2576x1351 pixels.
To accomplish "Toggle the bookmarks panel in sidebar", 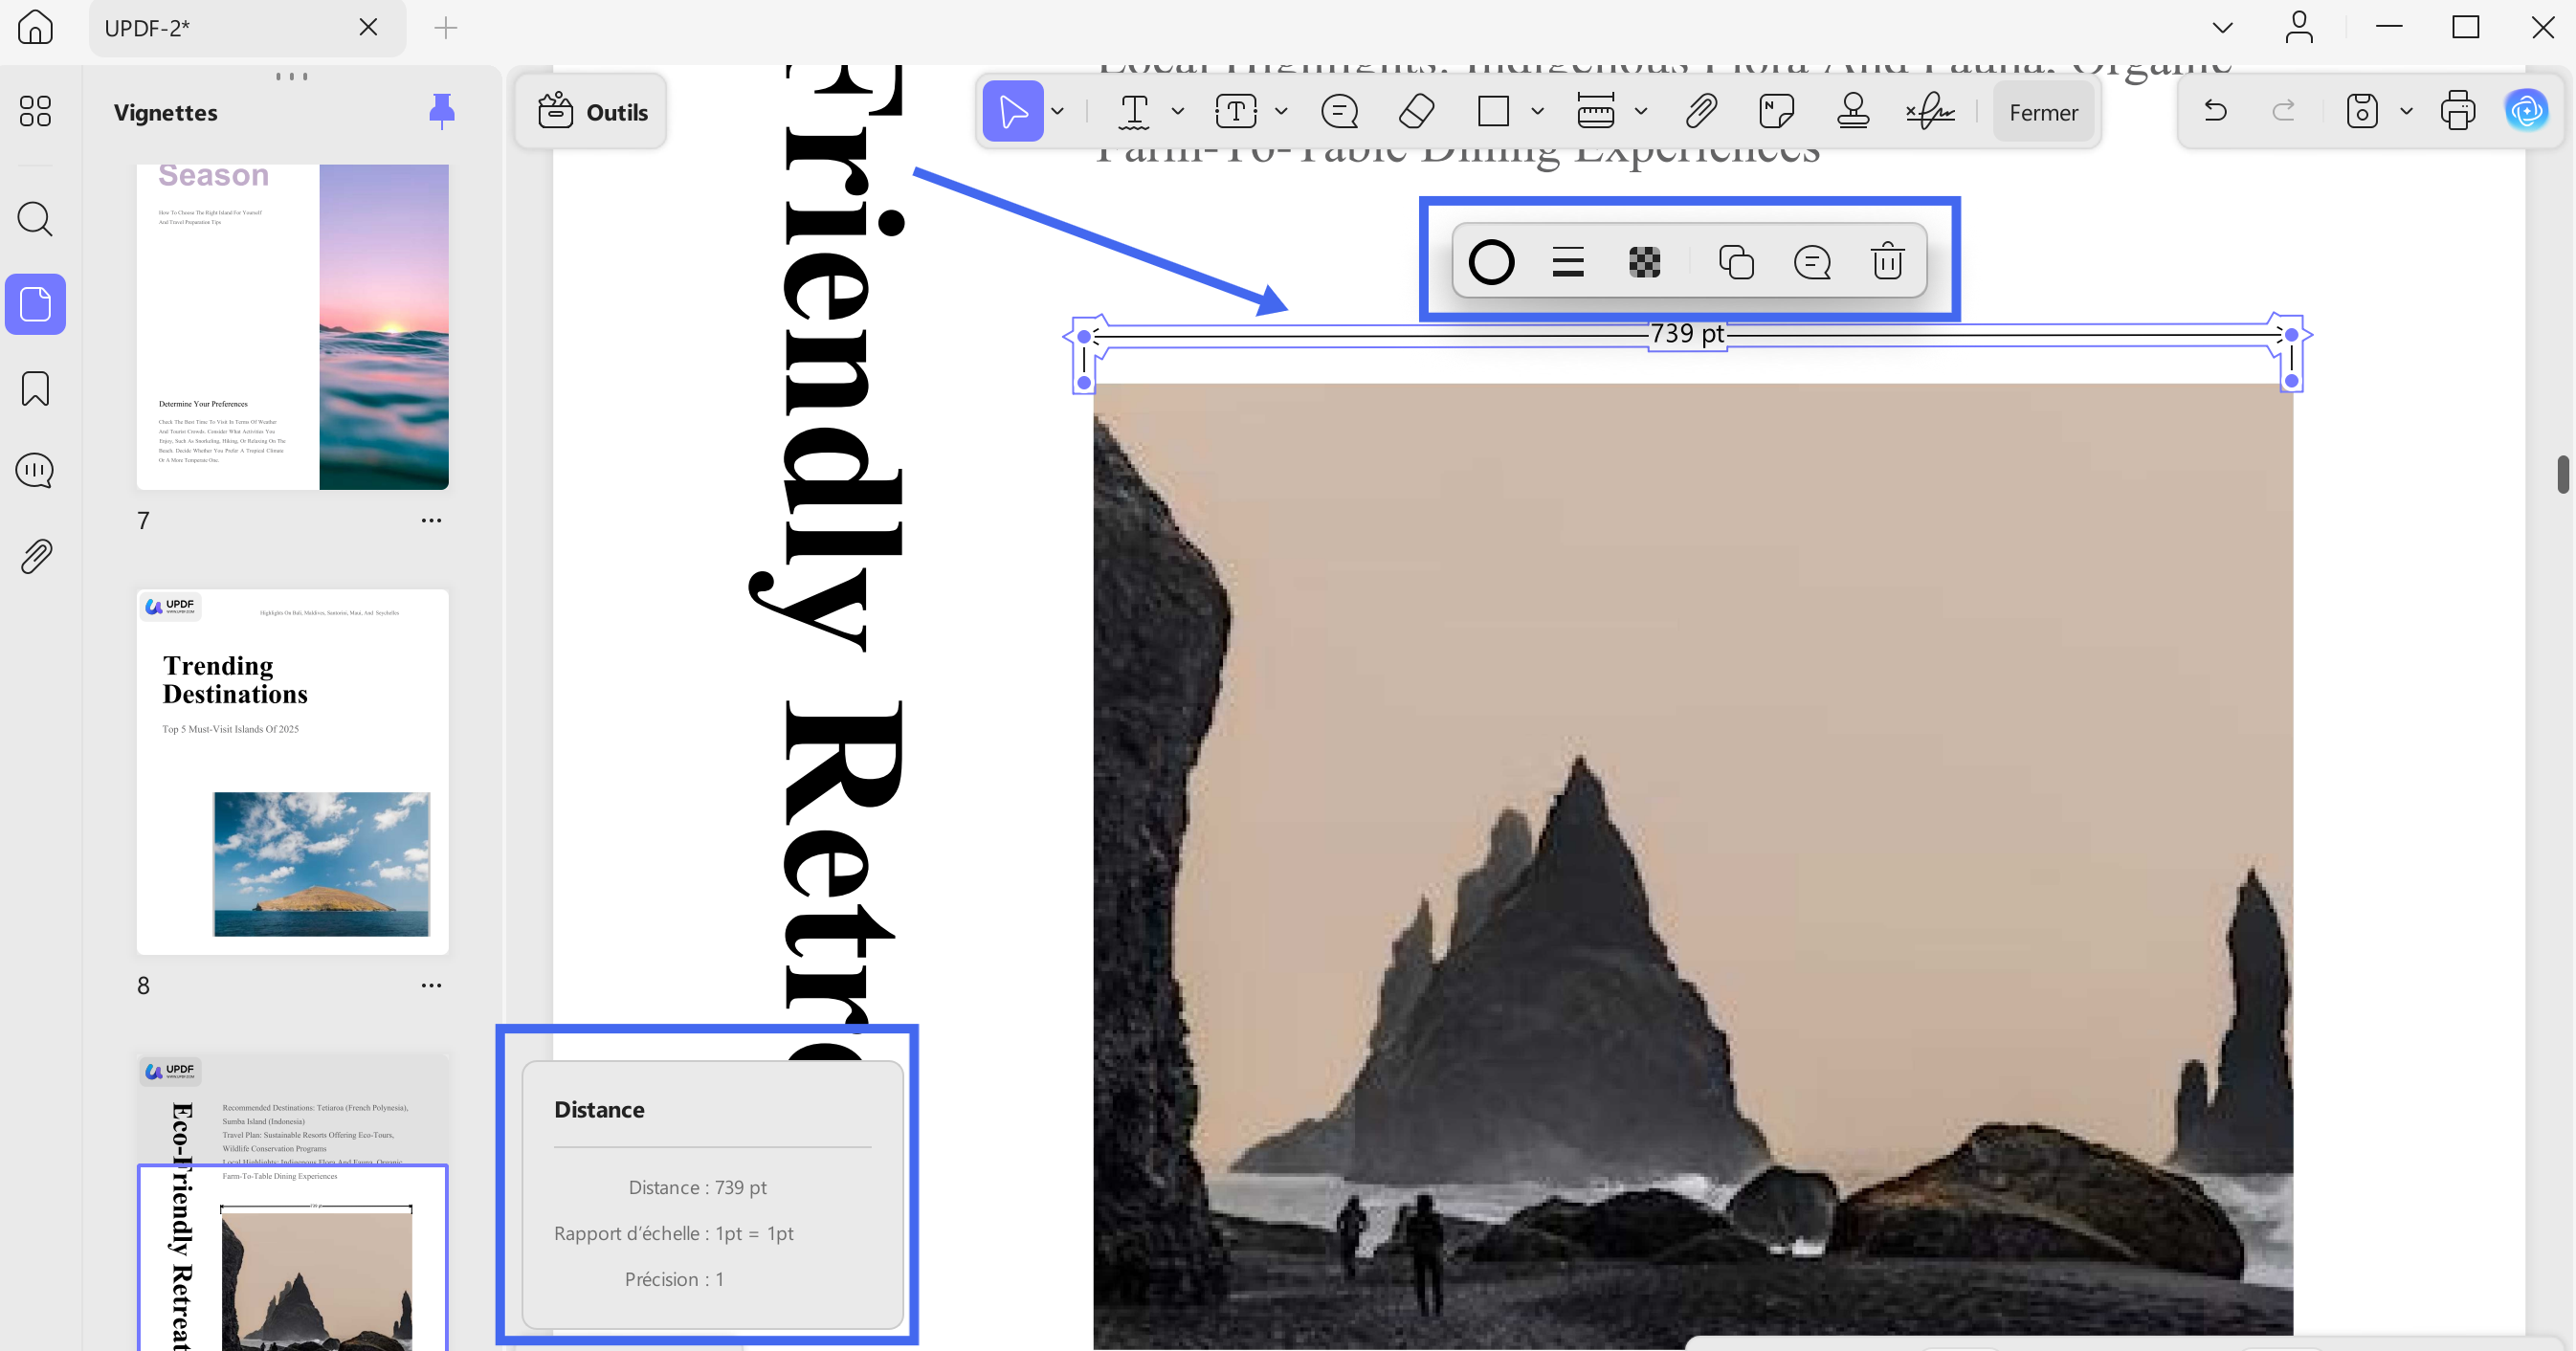I will 36,388.
